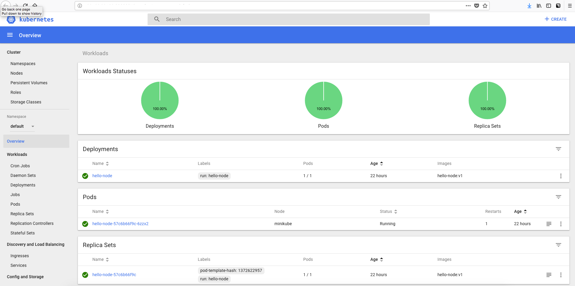575x286 pixels.
Task: Click the Config and Storage heading
Action: click(25, 277)
